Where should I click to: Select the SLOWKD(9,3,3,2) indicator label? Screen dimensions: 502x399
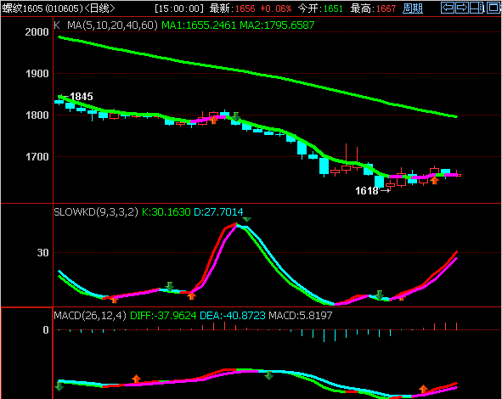point(96,212)
